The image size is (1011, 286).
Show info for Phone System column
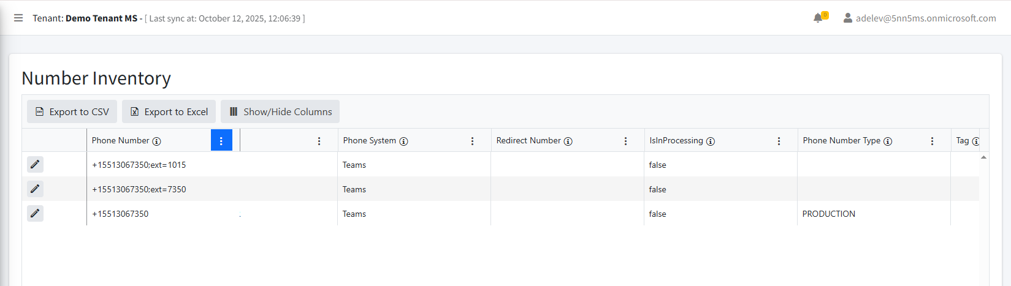tap(403, 141)
